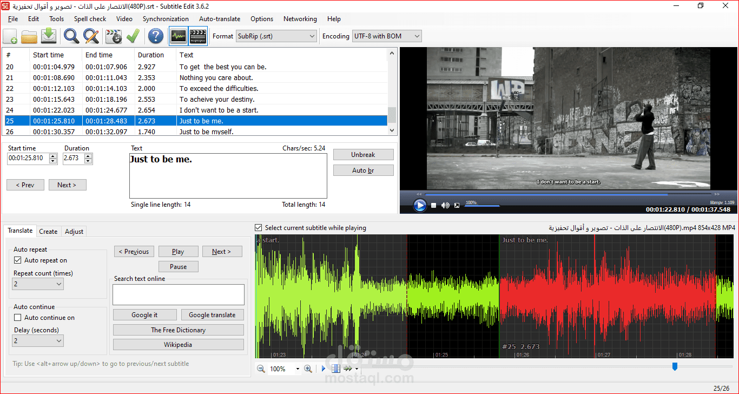The image size is (739, 394).
Task: Toggle the waveform display toolbar icon
Action: tap(179, 36)
